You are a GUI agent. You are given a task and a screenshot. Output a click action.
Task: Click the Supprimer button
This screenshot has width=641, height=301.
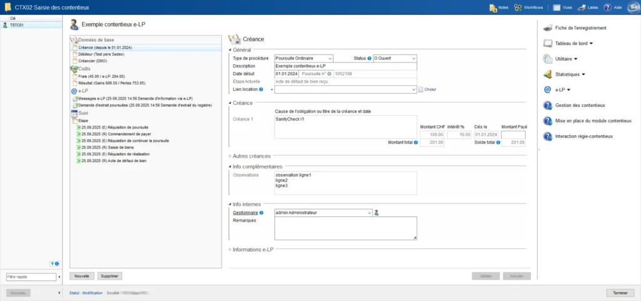tap(110, 276)
